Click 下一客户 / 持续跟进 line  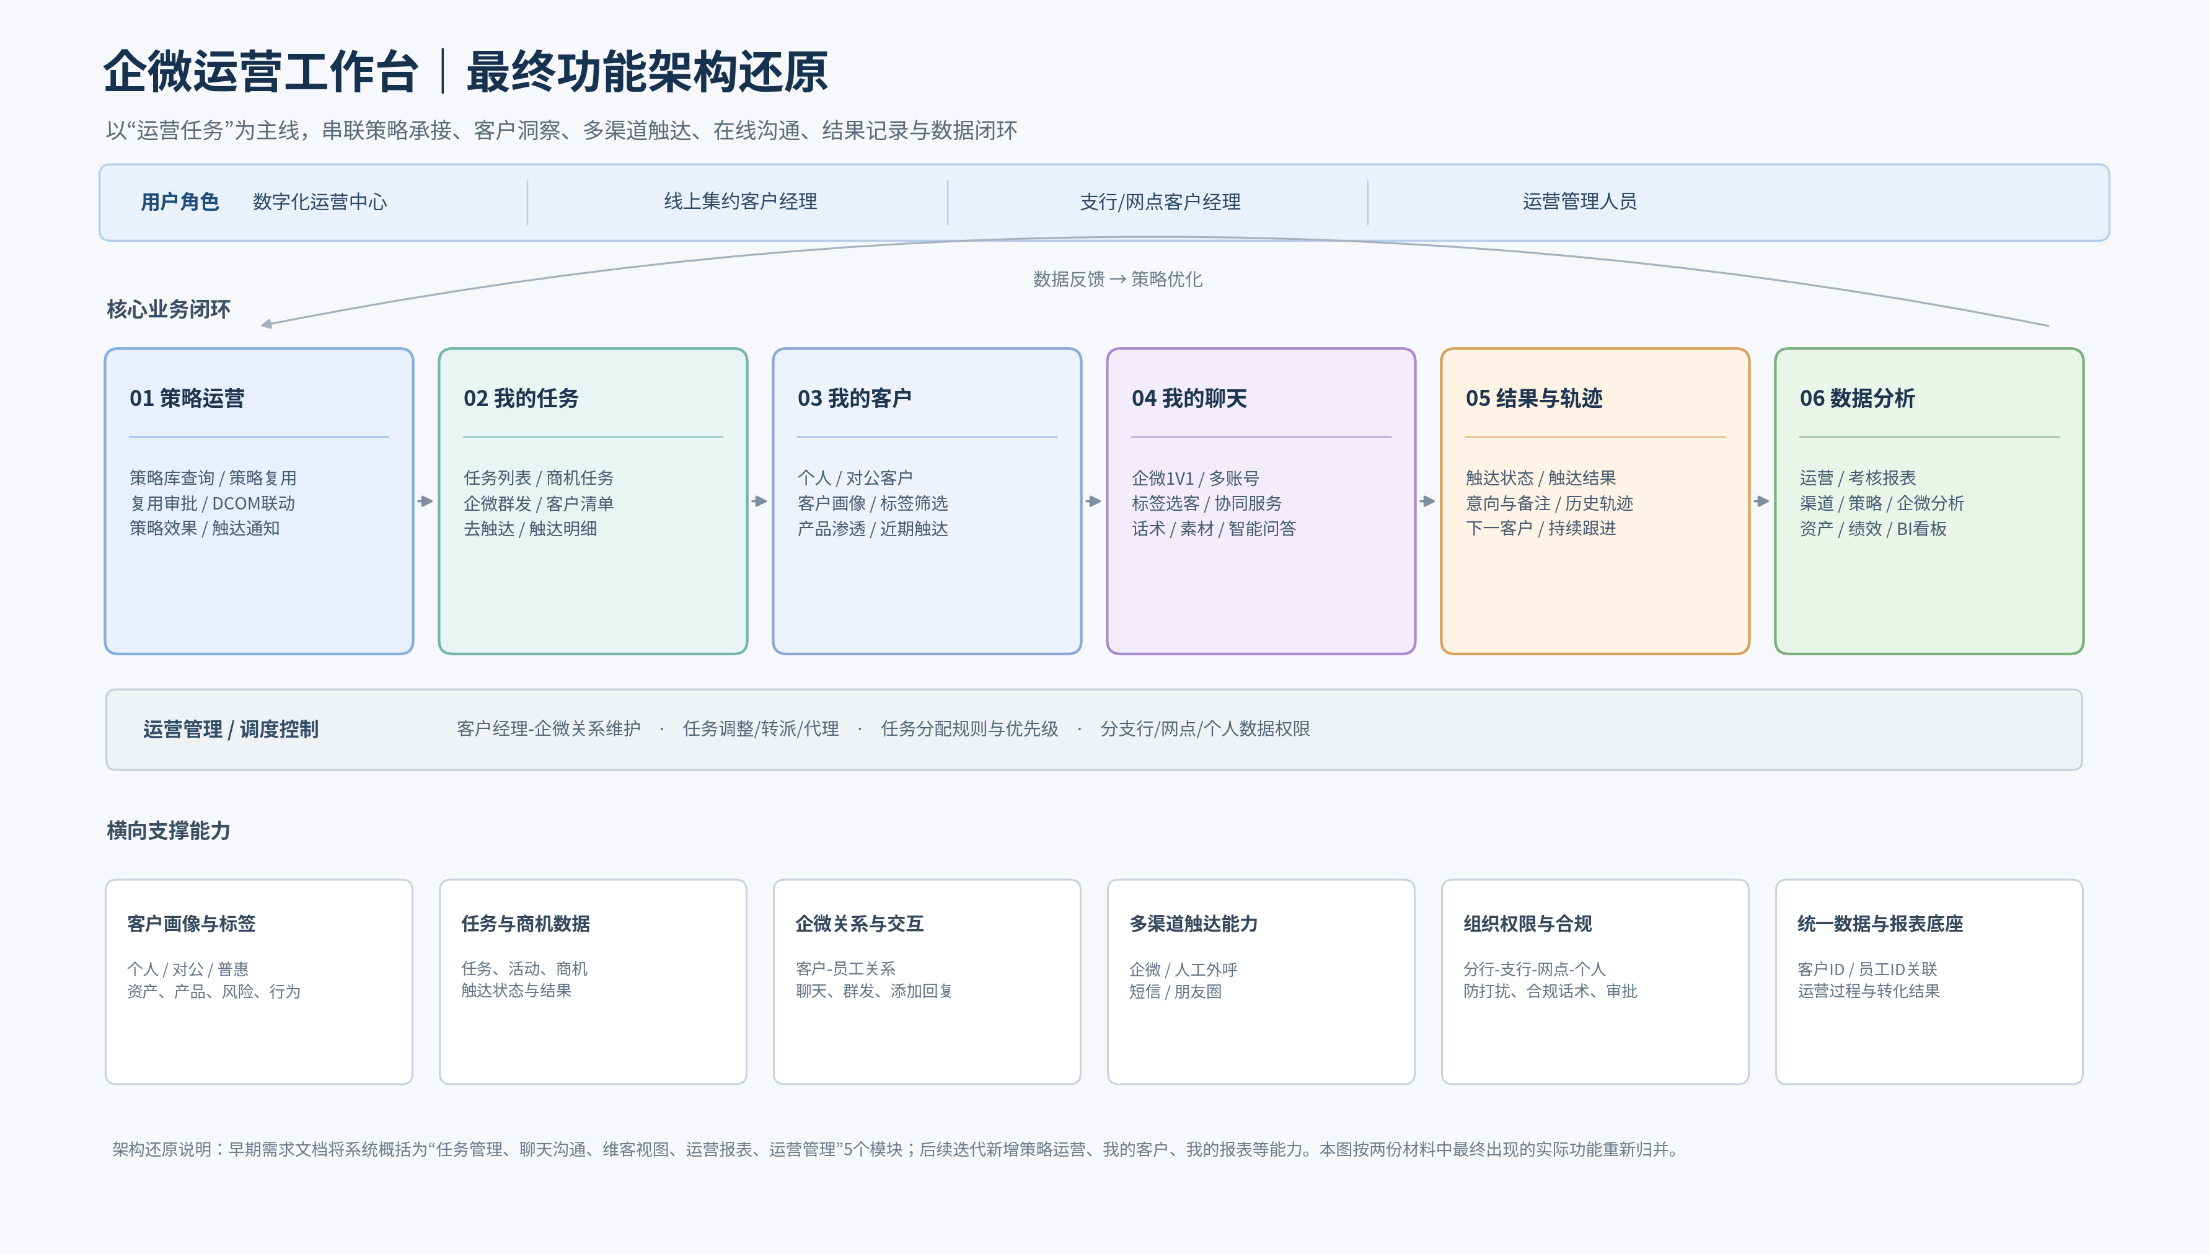coord(1541,528)
